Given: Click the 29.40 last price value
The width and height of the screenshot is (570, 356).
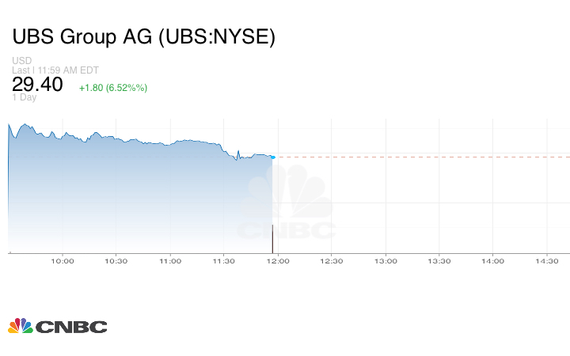Looking at the screenshot, I should pyautogui.click(x=37, y=85).
